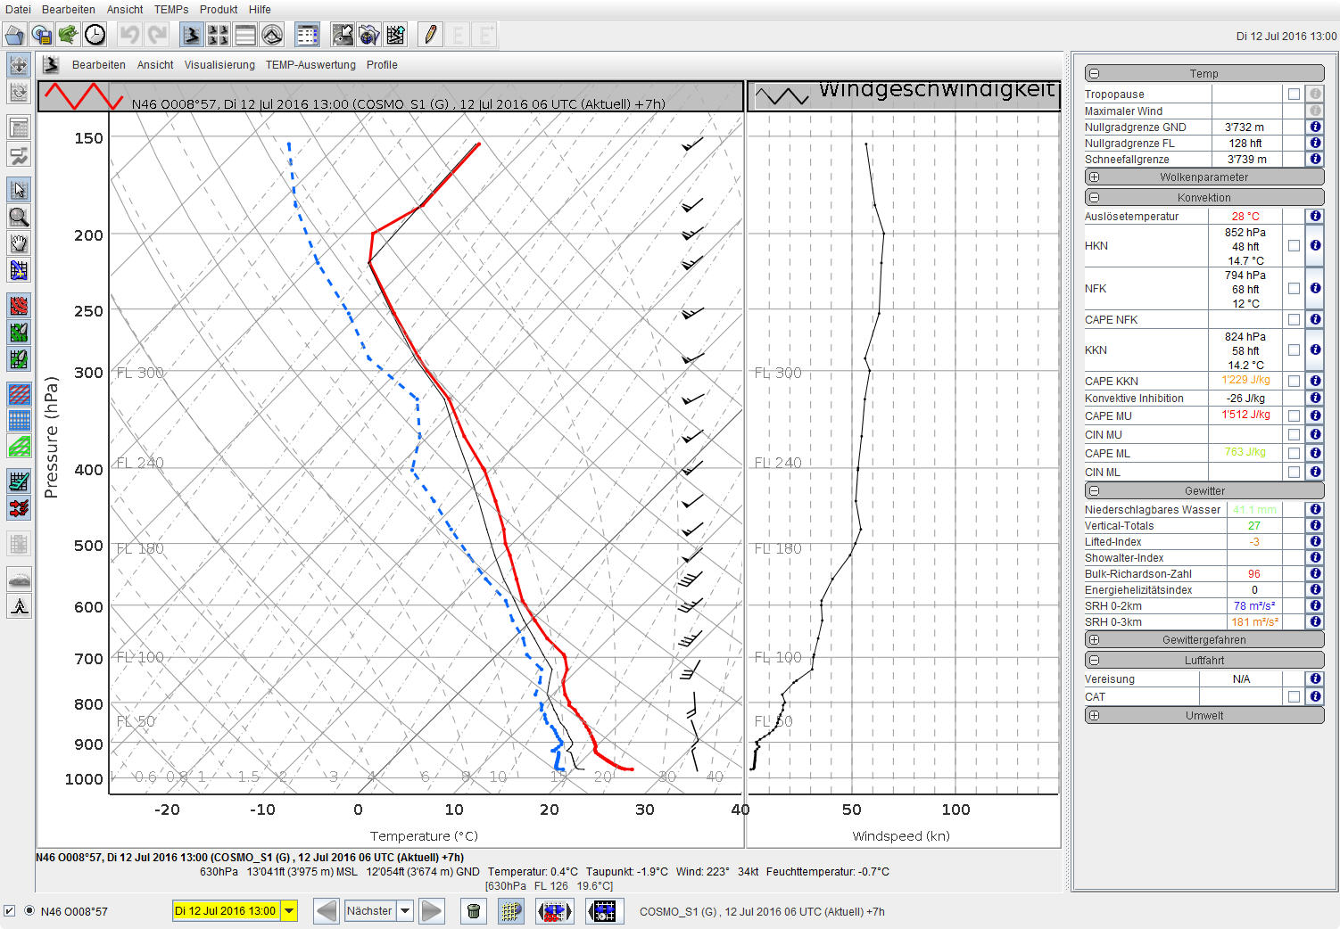This screenshot has width=1340, height=929.
Task: Click the green frog toolbar icon
Action: [x=68, y=35]
